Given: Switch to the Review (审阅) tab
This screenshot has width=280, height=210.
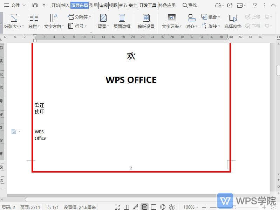Looking at the screenshot, I should pyautogui.click(x=103, y=5).
